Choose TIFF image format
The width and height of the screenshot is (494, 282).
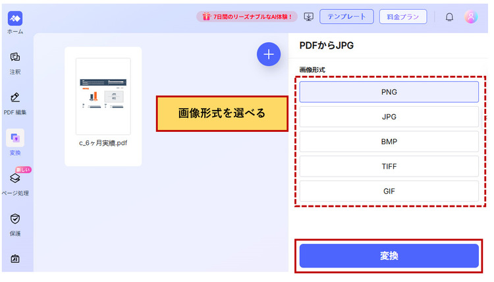pyautogui.click(x=389, y=166)
